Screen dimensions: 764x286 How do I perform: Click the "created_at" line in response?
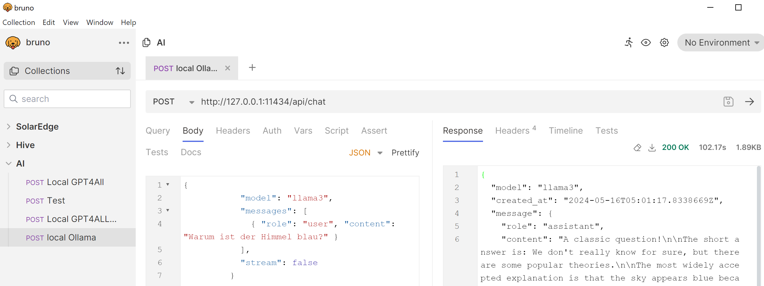607,200
